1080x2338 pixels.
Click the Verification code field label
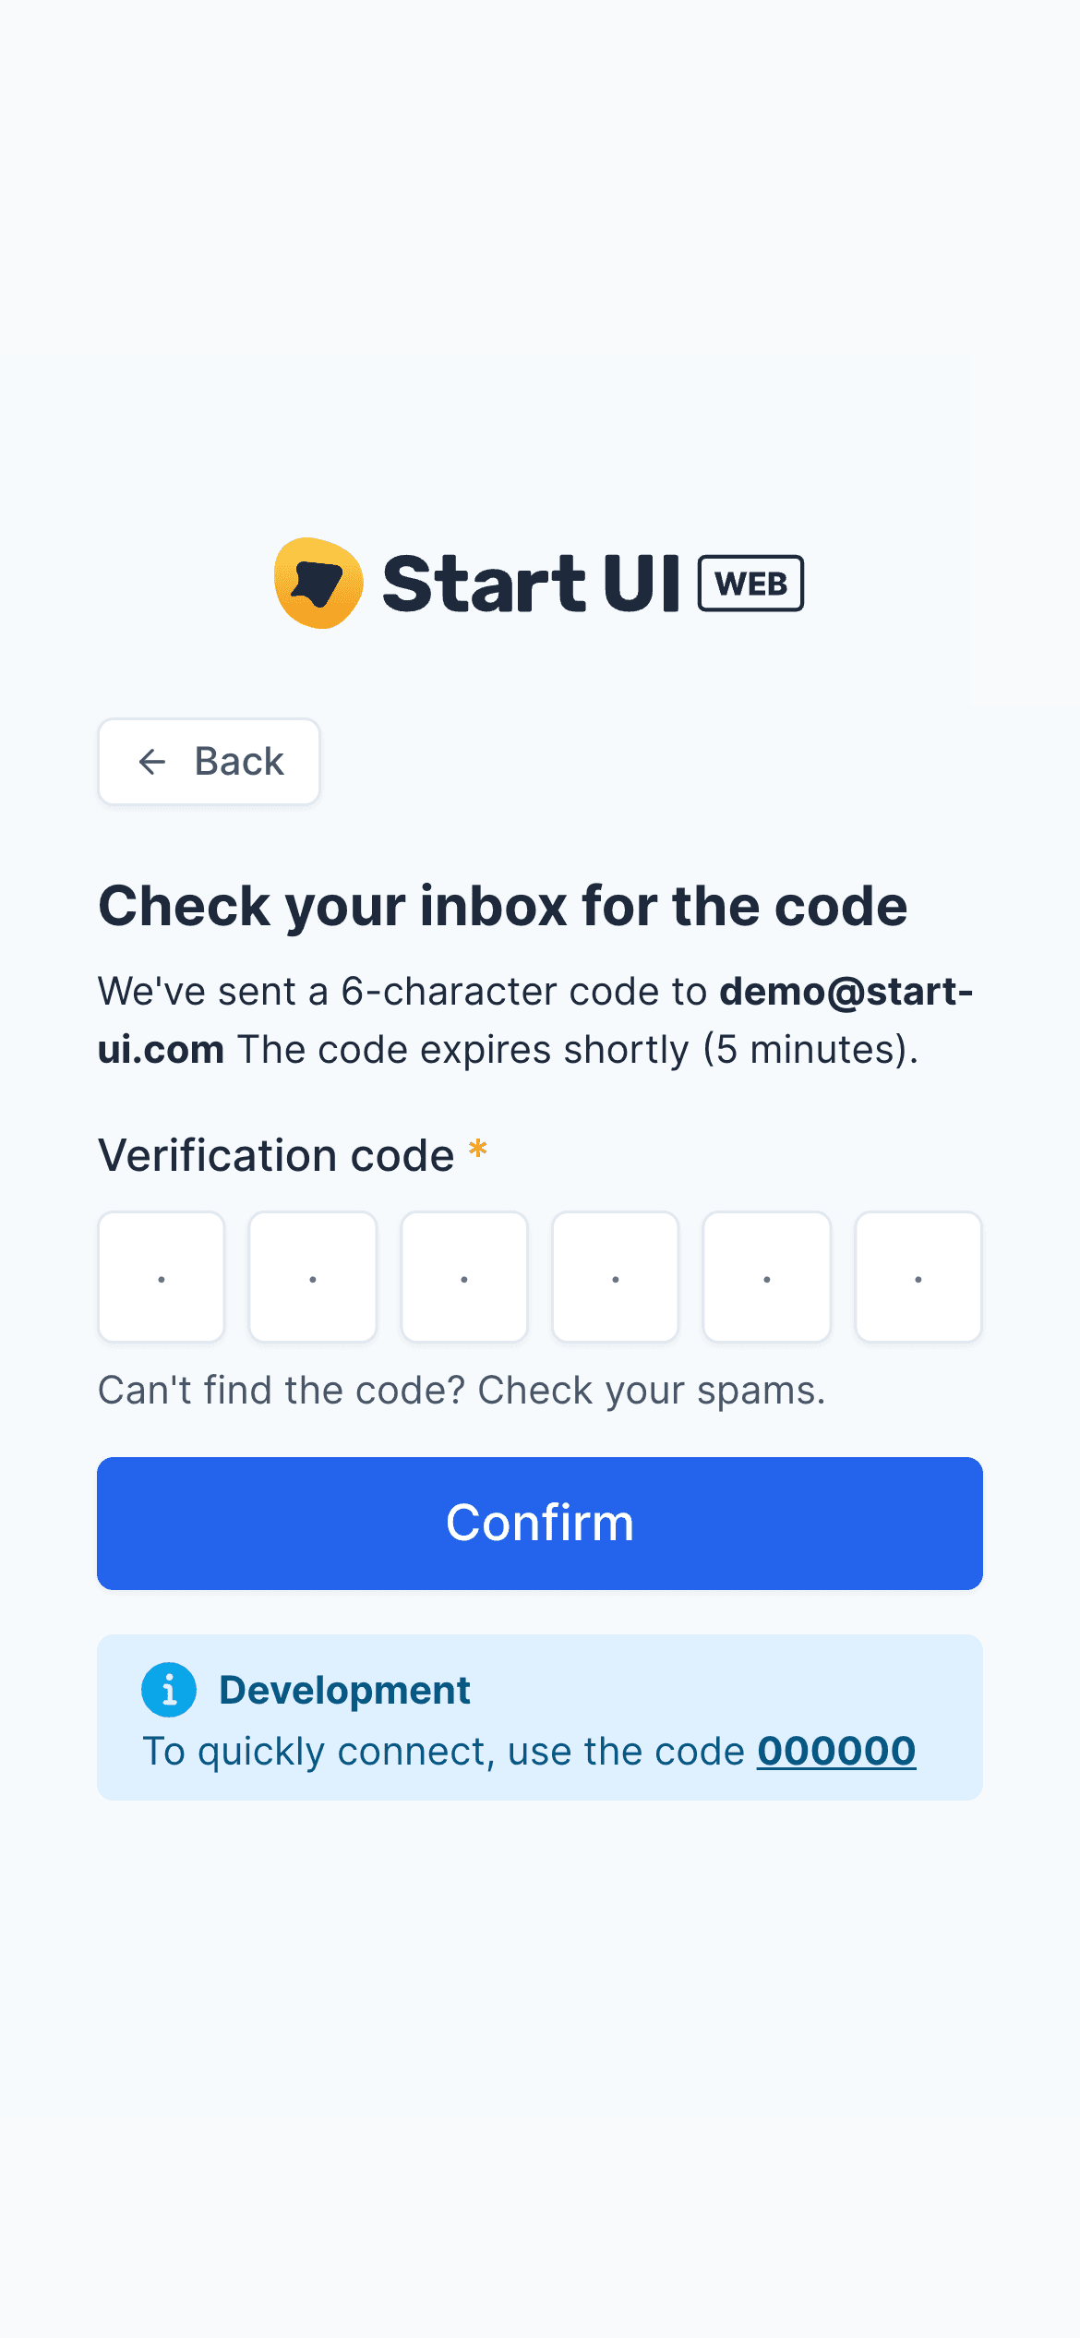(x=276, y=1155)
